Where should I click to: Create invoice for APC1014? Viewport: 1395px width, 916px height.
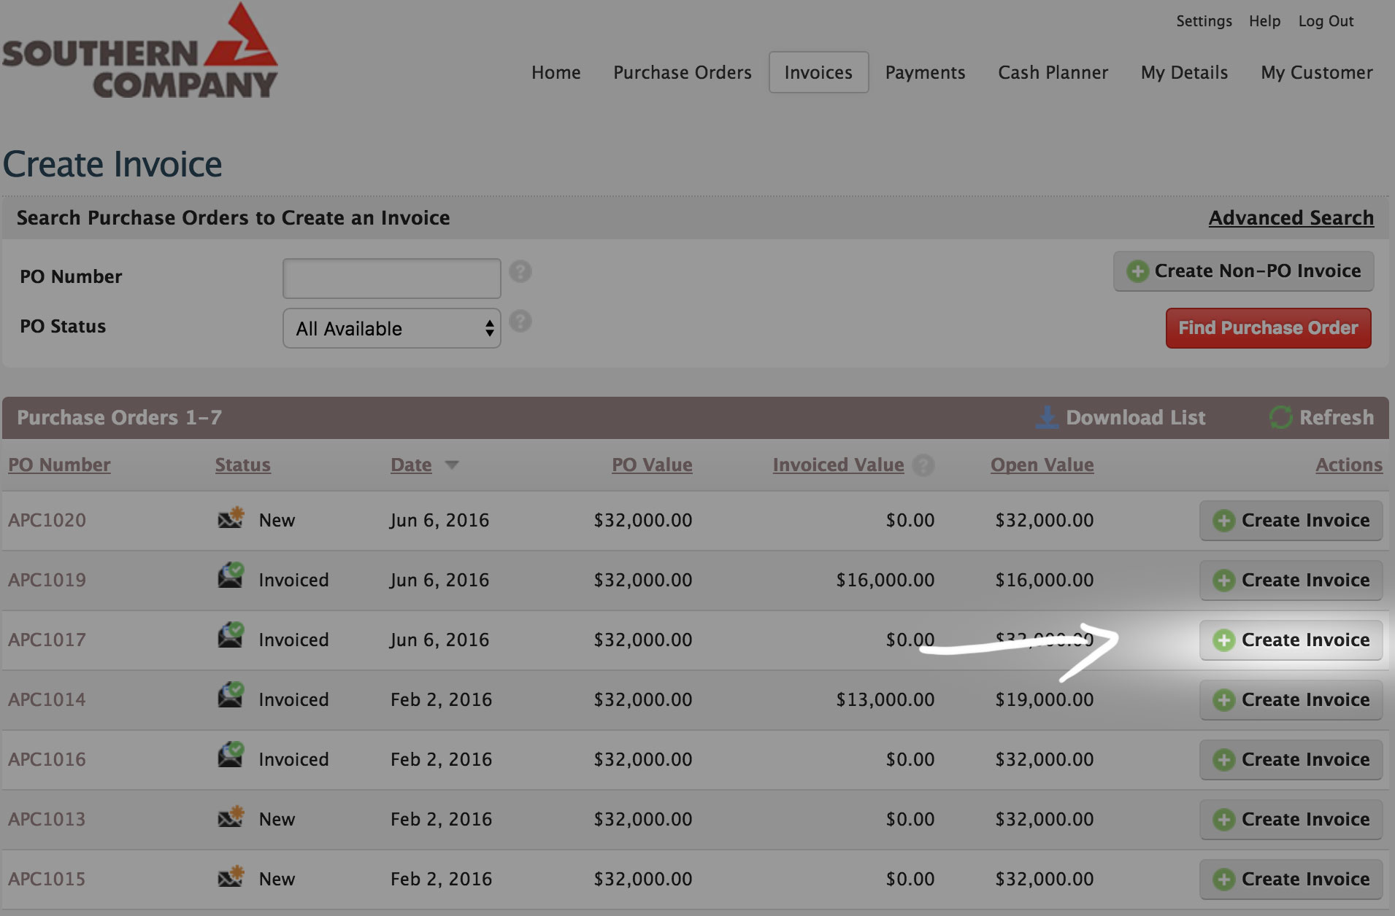pos(1291,700)
